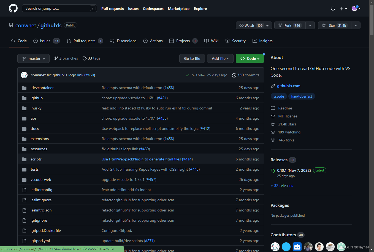374x252 pixels.
Task: Switch to the Issues tab
Action: [x=46, y=41]
